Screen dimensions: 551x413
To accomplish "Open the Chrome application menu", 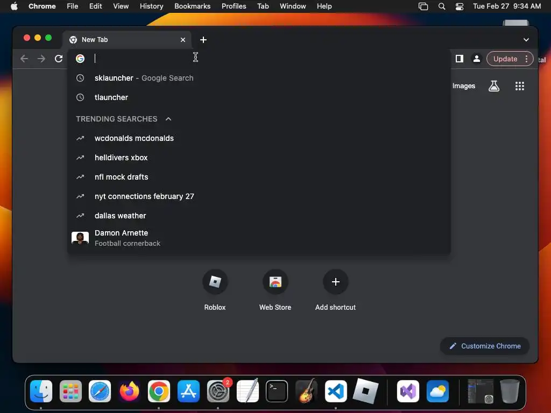I will 42,6.
